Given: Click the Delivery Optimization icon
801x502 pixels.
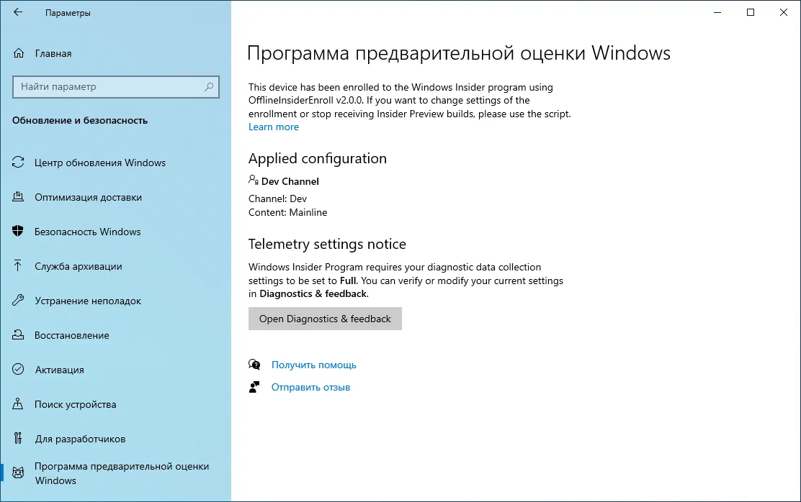Looking at the screenshot, I should 19,197.
